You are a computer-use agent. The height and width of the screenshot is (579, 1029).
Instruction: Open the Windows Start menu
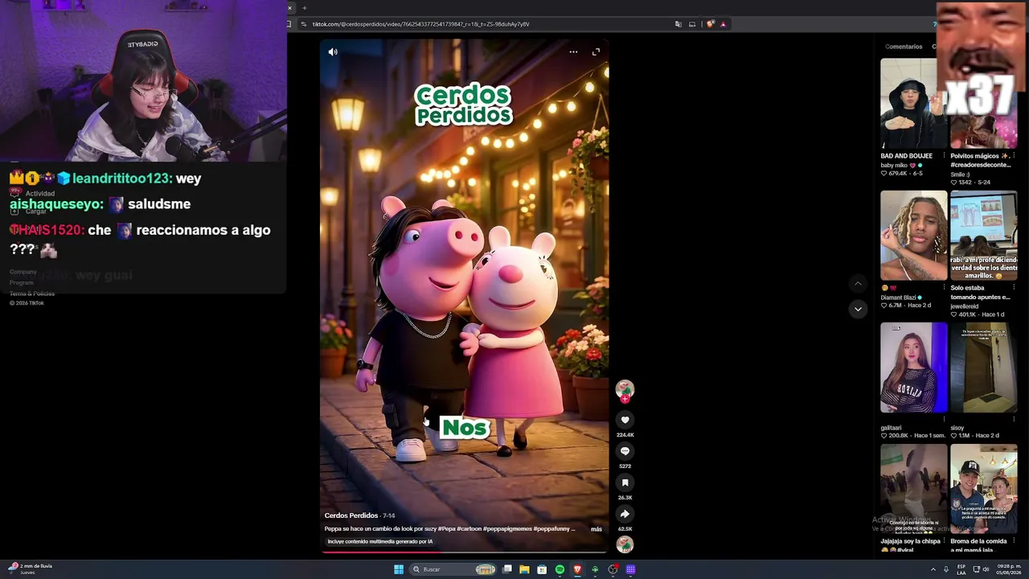coord(399,569)
